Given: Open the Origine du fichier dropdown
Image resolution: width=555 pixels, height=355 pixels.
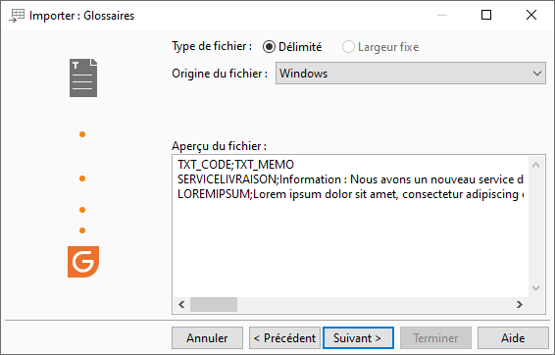Looking at the screenshot, I should coord(411,74).
